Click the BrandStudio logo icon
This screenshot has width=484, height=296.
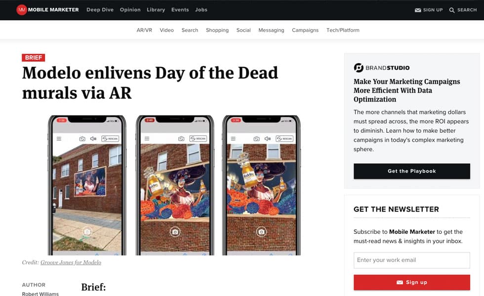coord(359,68)
